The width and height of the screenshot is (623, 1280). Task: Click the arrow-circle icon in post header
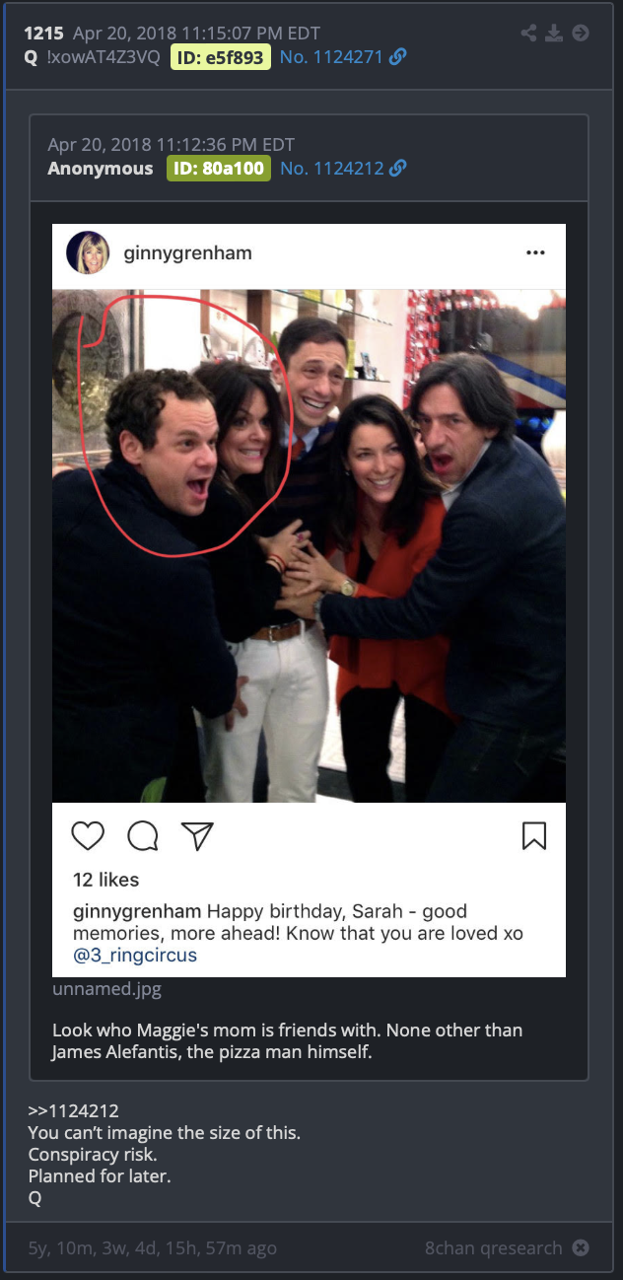point(581,34)
